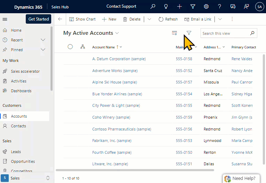The height and width of the screenshot is (183, 266).
Task: Open Alpine Ski House (sample) account
Action: click(x=115, y=82)
